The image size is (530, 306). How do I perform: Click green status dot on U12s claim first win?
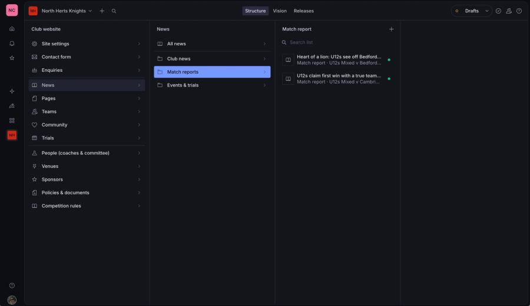(x=389, y=79)
